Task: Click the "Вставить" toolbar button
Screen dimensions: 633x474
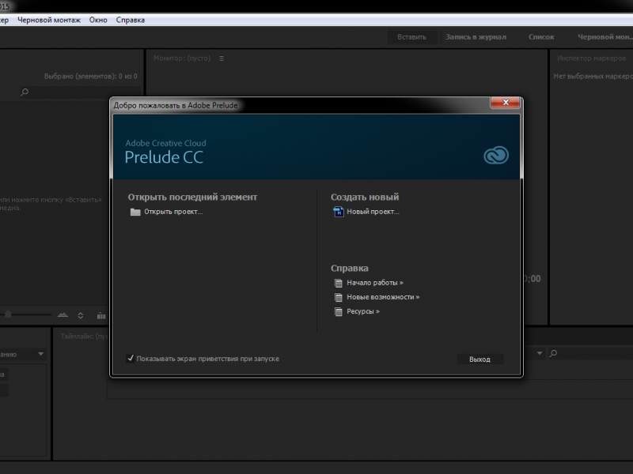Action: tap(411, 37)
